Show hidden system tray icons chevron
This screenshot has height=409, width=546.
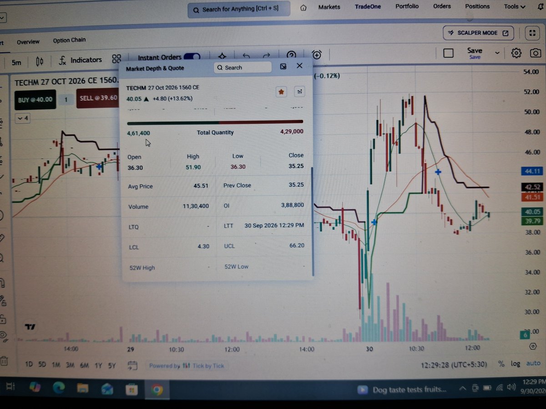tap(462, 389)
